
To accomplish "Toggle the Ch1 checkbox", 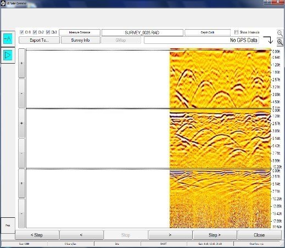I will (21, 32).
